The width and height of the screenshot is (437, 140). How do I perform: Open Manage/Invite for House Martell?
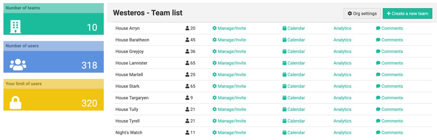[x=232, y=75]
